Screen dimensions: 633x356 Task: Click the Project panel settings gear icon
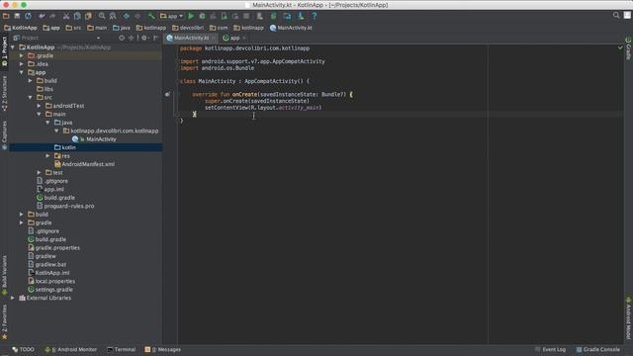[x=144, y=38]
